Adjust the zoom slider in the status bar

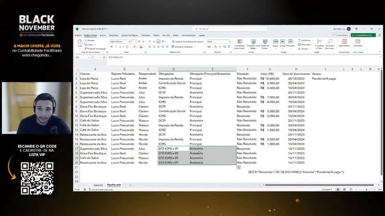366,190
